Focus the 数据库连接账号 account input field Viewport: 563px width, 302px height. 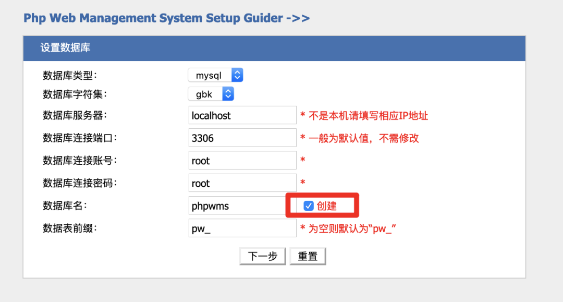pos(242,161)
